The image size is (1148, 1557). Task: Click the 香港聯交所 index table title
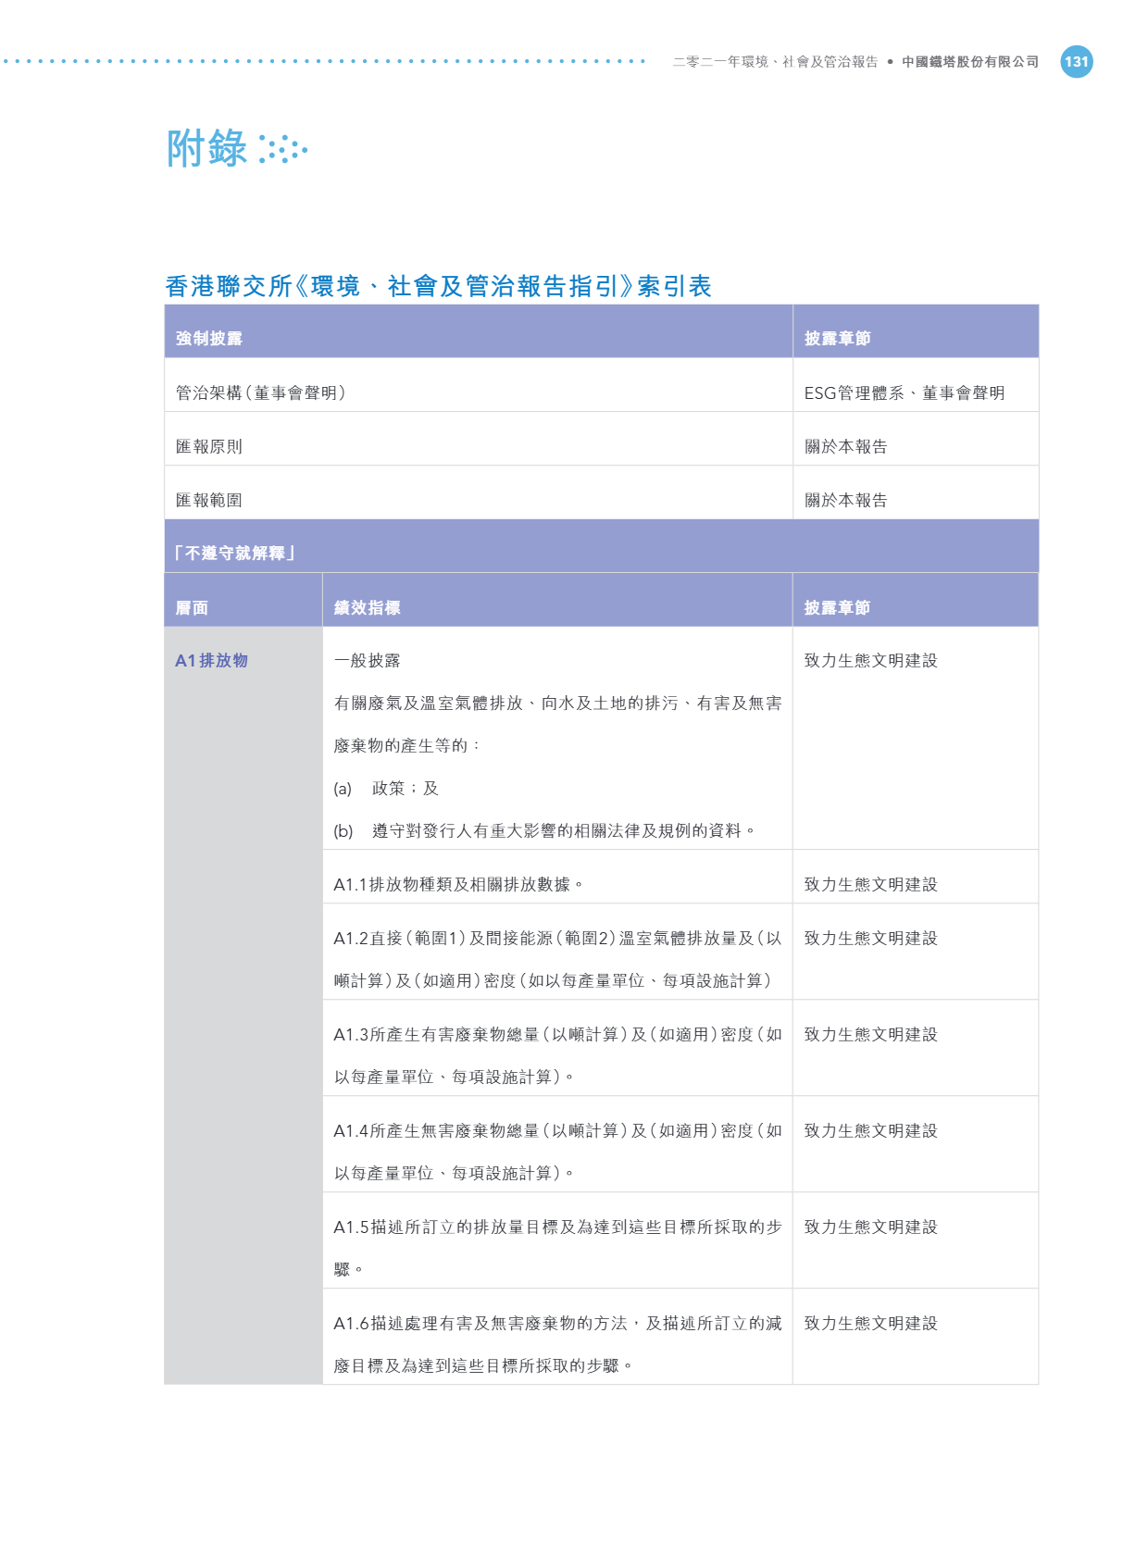[438, 286]
